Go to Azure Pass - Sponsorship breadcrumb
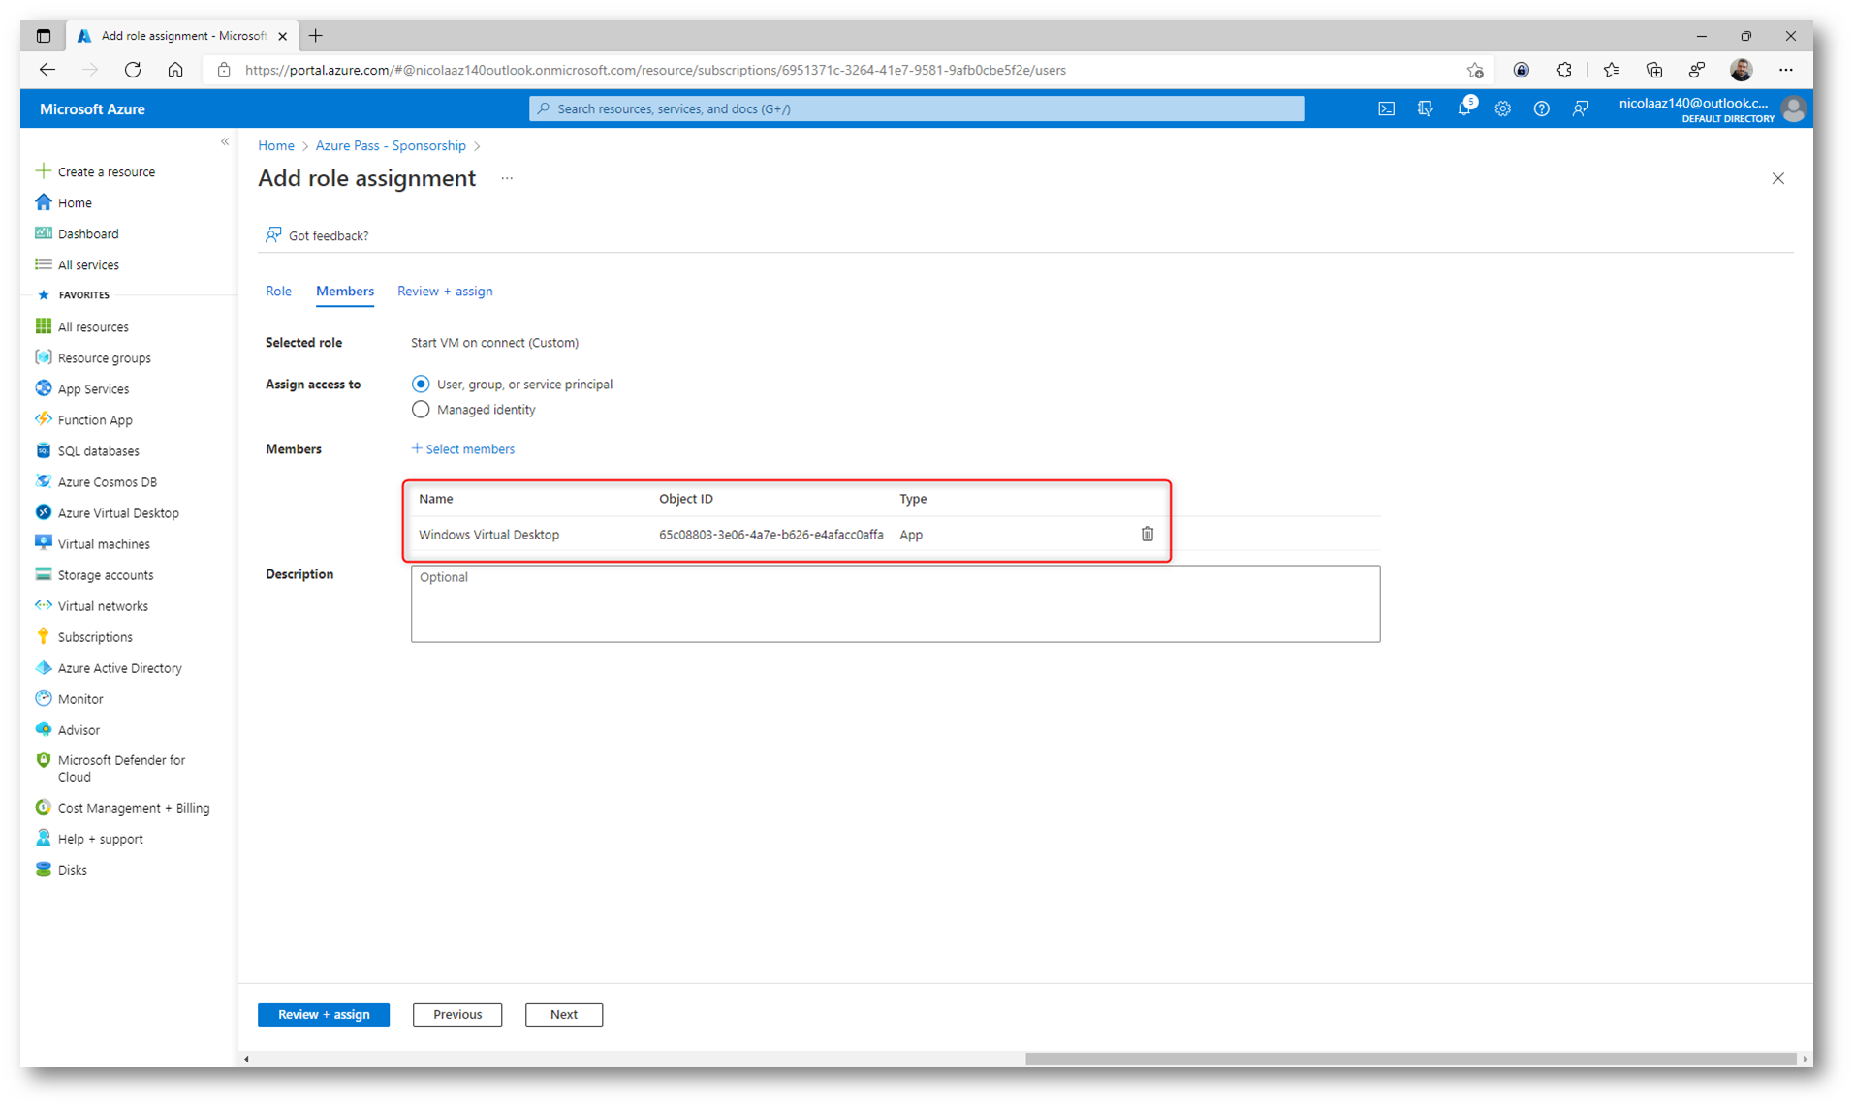This screenshot has width=1854, height=1108. (391, 145)
